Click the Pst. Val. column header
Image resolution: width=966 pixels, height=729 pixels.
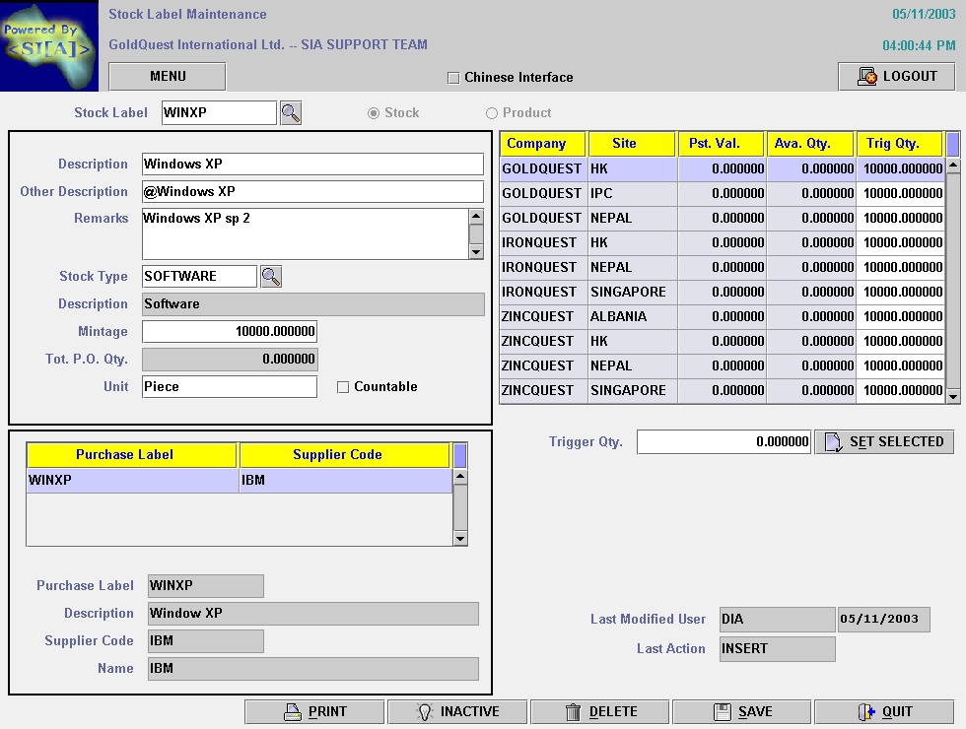pos(722,144)
